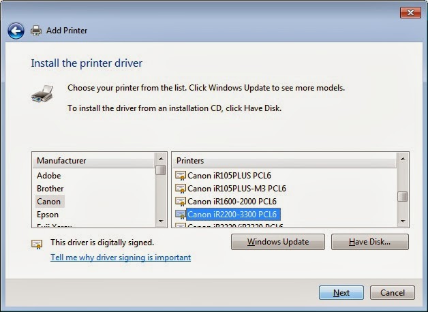Click certificate icon of Canon iR105PLUS PCL6
Viewport: 428px width, 312px height.
tap(181, 176)
